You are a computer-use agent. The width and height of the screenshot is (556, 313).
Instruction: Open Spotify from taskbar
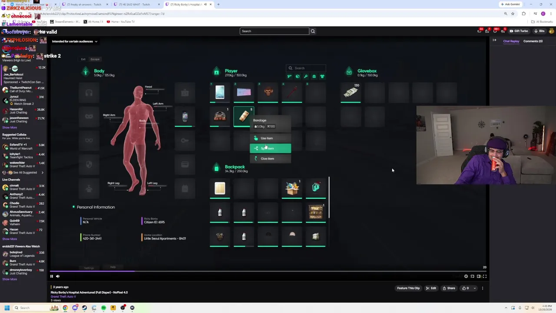pos(103,308)
